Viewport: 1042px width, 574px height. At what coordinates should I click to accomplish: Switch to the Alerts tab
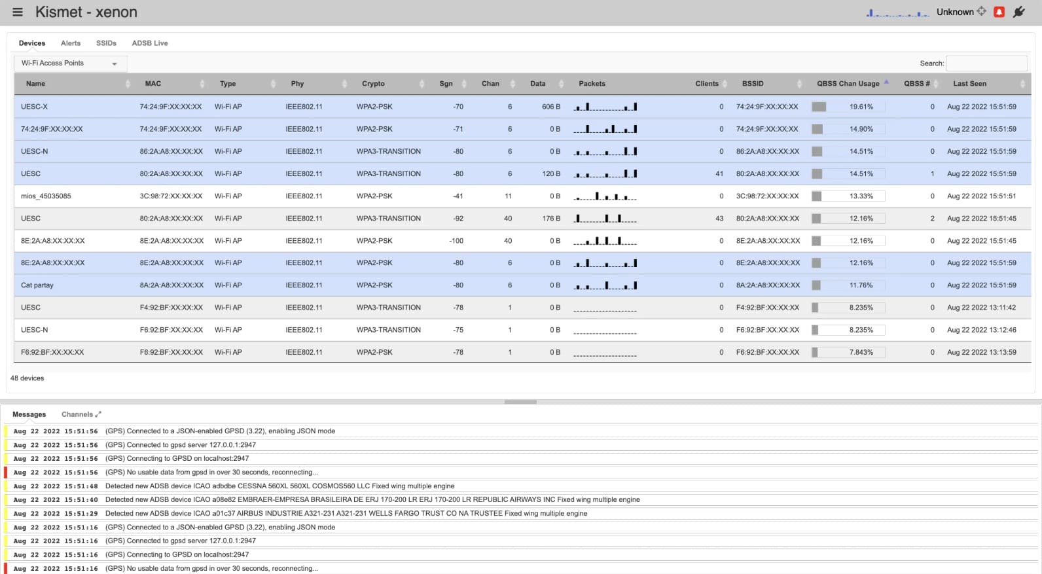tap(71, 43)
